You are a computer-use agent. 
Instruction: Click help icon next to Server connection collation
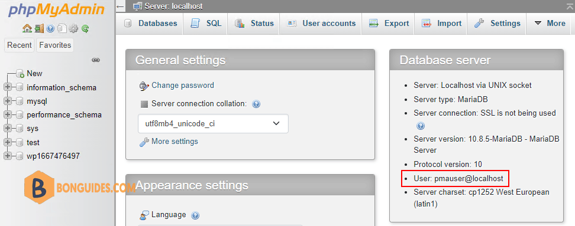click(256, 104)
